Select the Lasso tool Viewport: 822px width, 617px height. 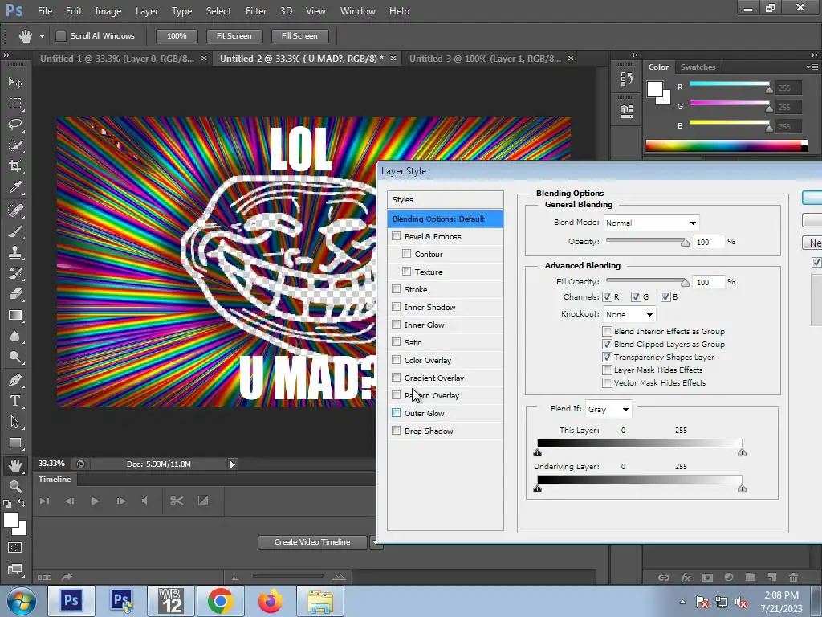pos(15,125)
